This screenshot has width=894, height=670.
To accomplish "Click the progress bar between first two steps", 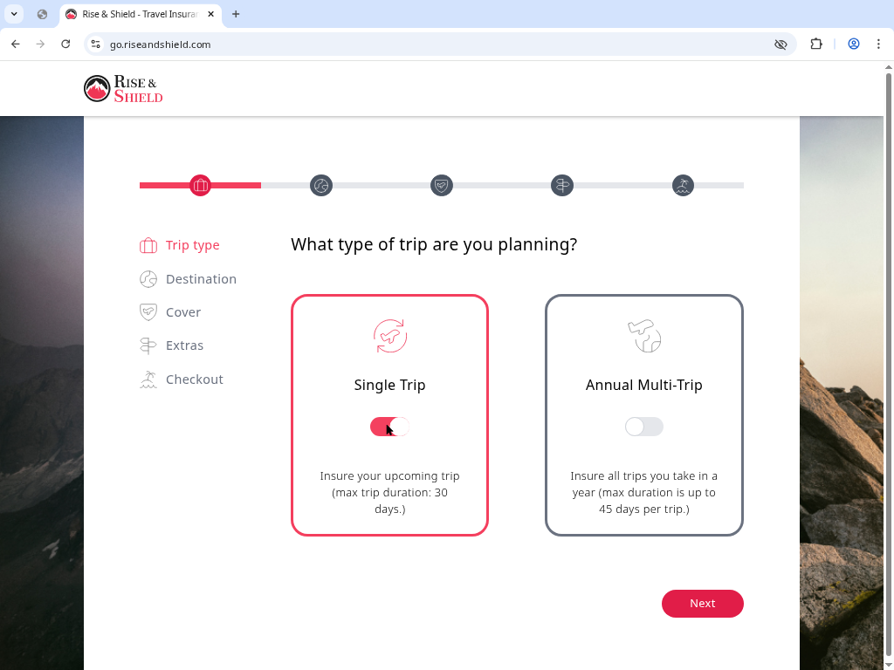I will click(x=262, y=185).
